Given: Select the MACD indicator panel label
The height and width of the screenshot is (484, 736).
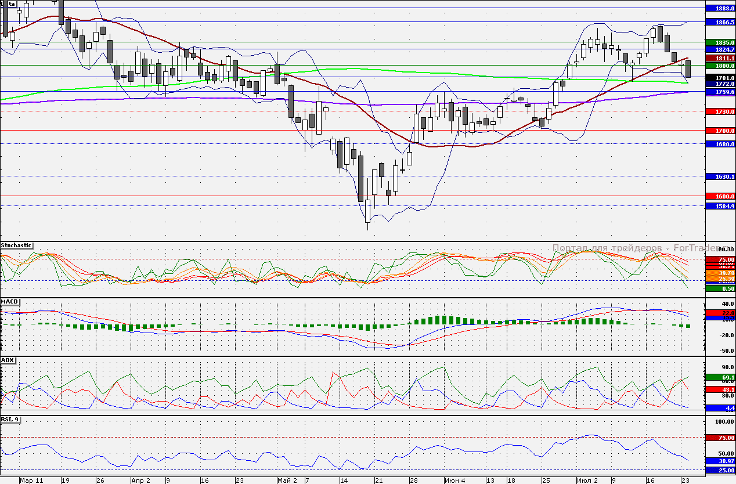Looking at the screenshot, I should [9, 302].
